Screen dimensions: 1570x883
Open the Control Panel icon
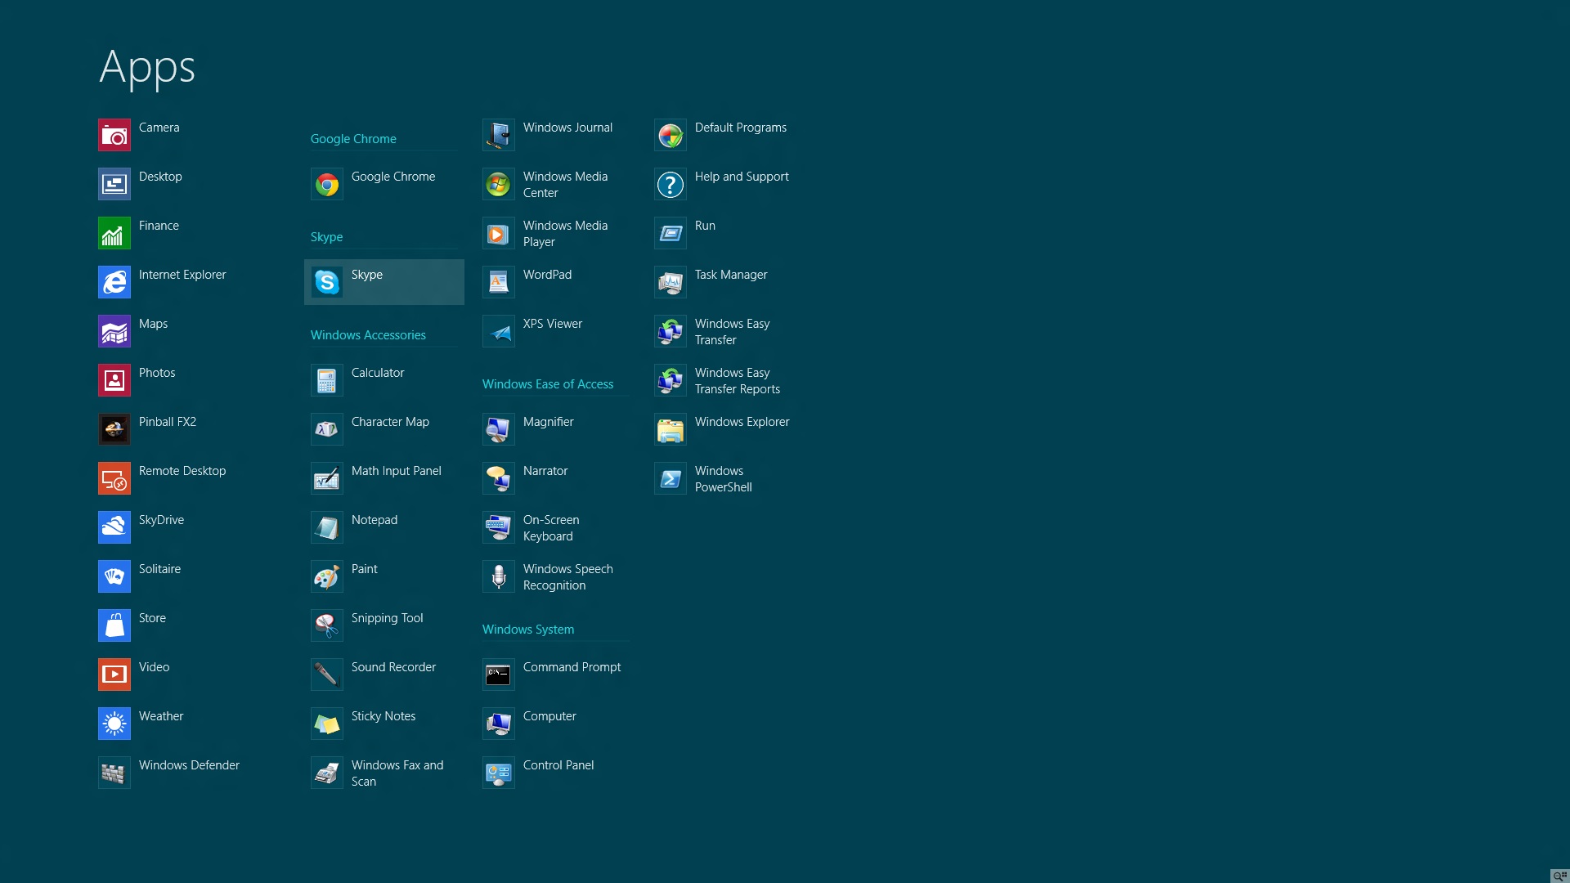pyautogui.click(x=499, y=773)
